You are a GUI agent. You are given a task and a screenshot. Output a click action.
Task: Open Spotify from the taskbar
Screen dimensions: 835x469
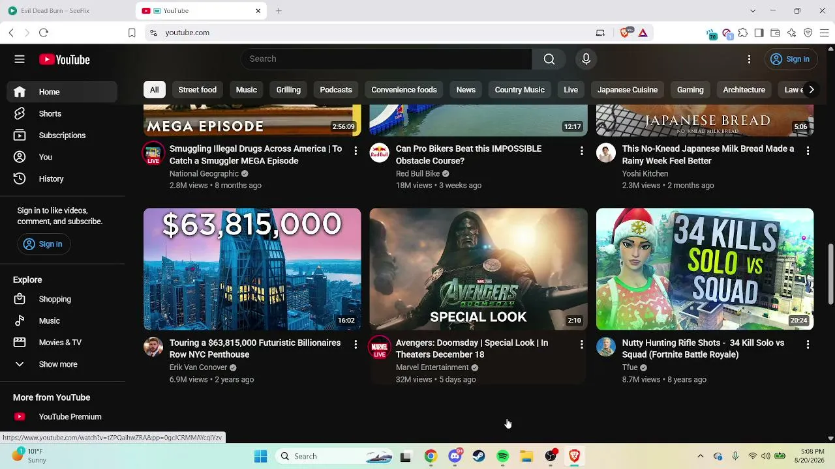(502, 456)
